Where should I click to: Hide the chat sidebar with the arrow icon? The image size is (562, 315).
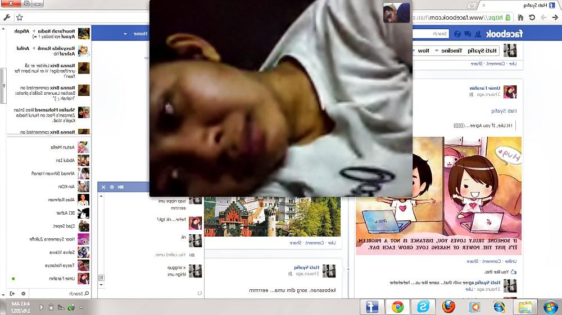pyautogui.click(x=12, y=294)
